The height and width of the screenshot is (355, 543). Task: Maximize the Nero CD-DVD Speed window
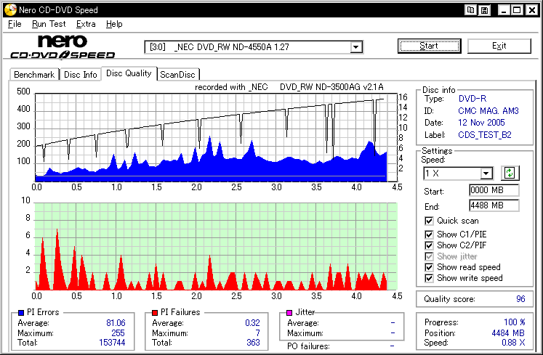coord(517,10)
